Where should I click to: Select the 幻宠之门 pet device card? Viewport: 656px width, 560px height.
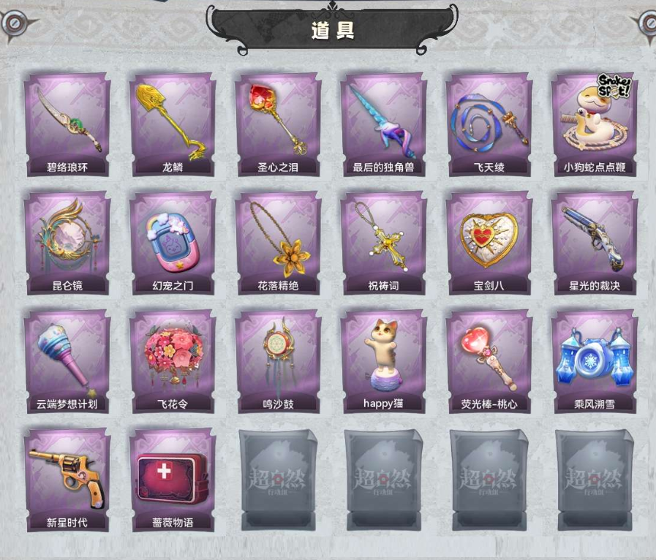(173, 243)
